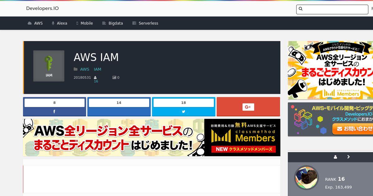Focus the site search input field
The width and height of the screenshot is (373, 196).
click(332, 9)
